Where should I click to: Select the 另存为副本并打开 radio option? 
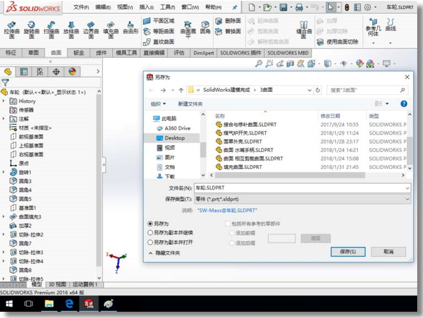pos(170,242)
